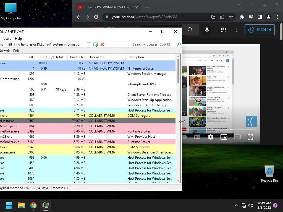Click the red X terminate toolbar icon
This screenshot has width=283, height=212.
102,44
